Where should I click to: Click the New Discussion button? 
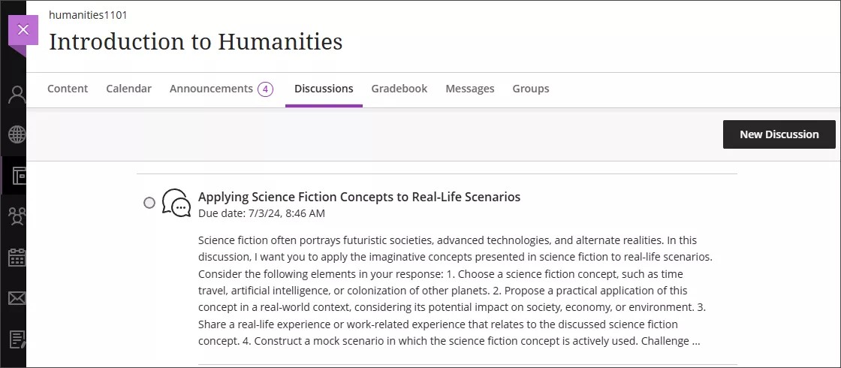(x=779, y=134)
